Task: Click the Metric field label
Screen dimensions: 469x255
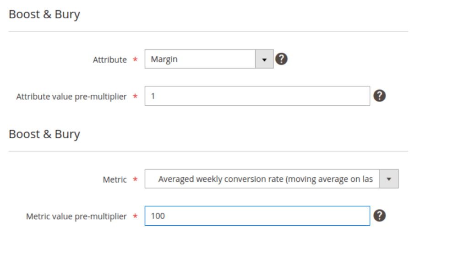Action: coord(115,180)
